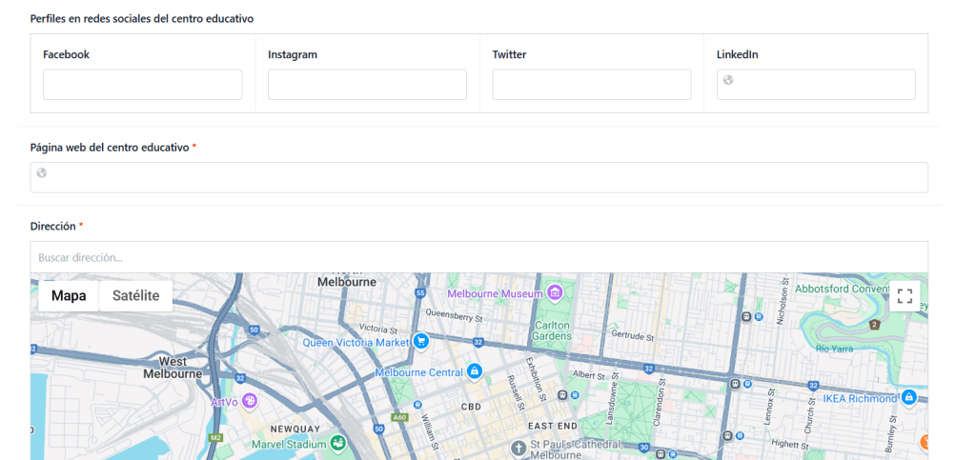
Task: Select the Twitter profile text box
Action: (591, 85)
